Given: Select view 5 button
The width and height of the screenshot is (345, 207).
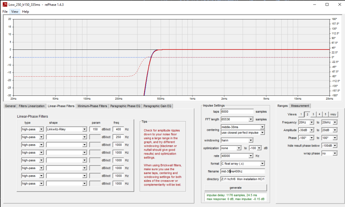Looking at the screenshot, I should 325,114.
